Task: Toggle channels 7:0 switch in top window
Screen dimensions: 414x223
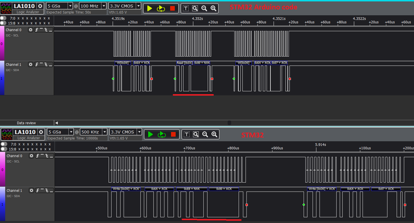Action: 3,18
